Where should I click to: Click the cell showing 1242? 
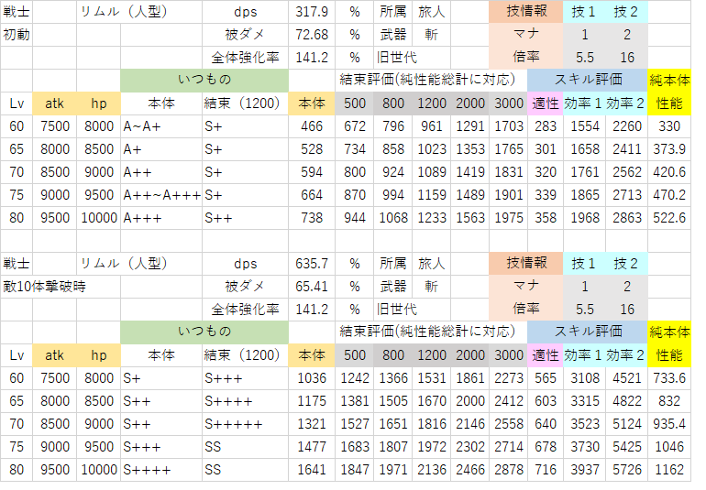(x=354, y=378)
